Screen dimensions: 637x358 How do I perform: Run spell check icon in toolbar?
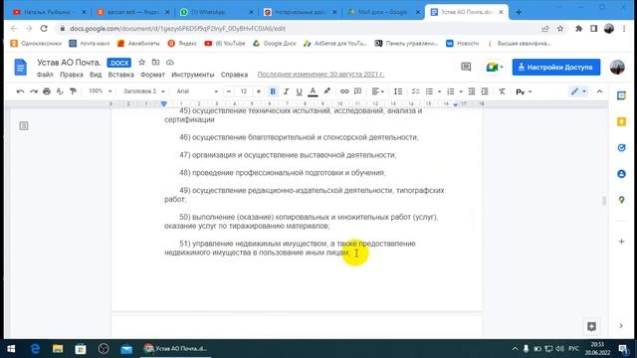point(60,91)
